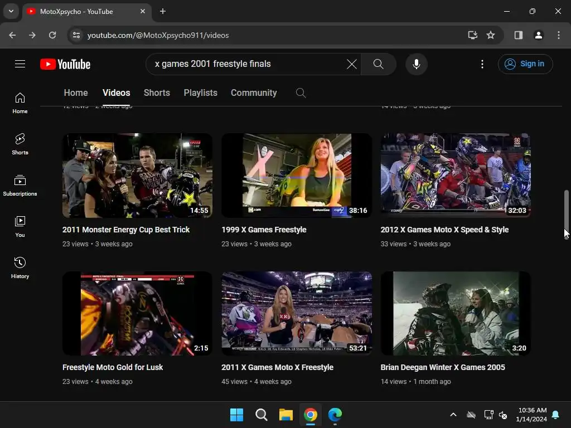
Task: Bookmark this page with star icon
Action: pos(491,35)
